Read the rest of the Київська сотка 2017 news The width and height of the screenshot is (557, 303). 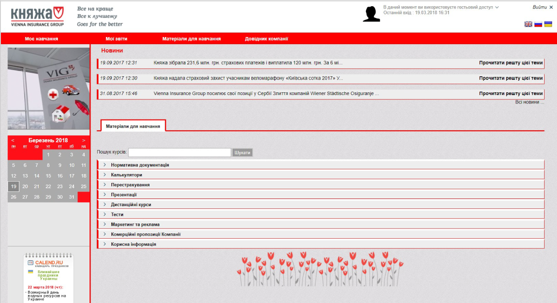511,78
